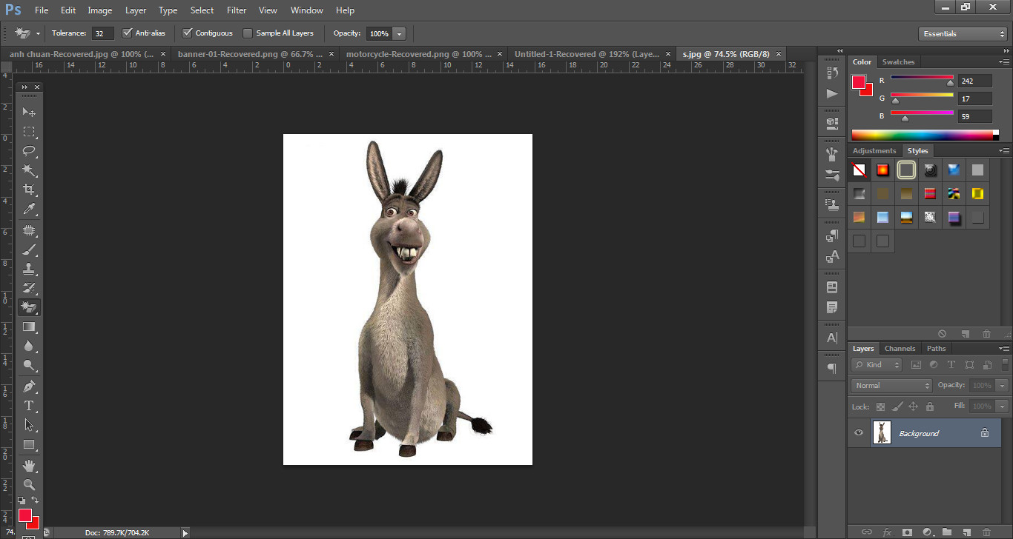Add layer style fx button
1013x539 pixels.
tap(887, 532)
